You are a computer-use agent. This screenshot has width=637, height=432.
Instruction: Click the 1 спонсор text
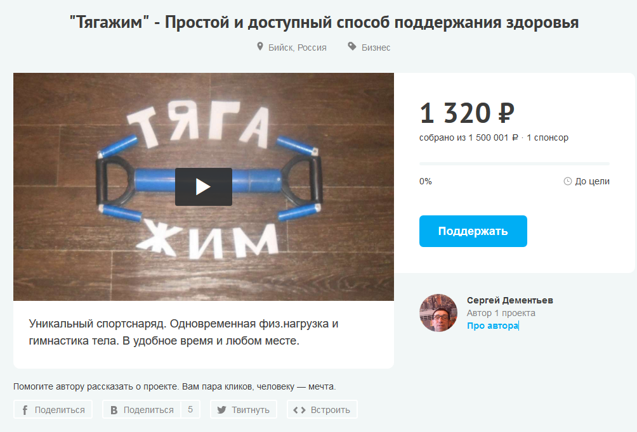point(547,137)
